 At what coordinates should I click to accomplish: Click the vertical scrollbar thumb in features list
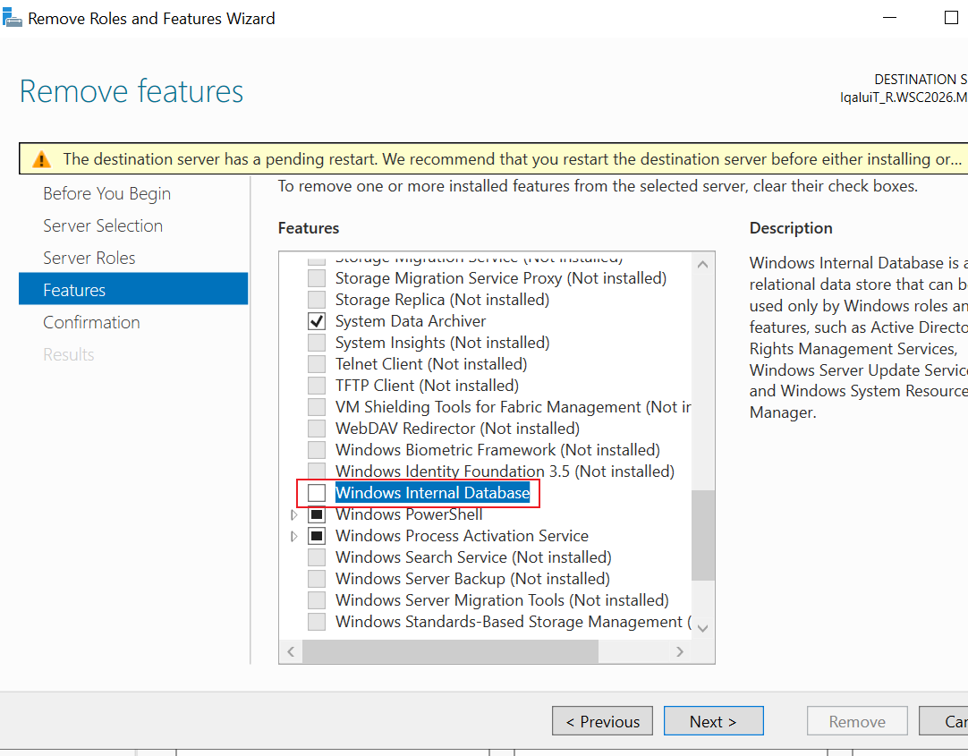(702, 535)
